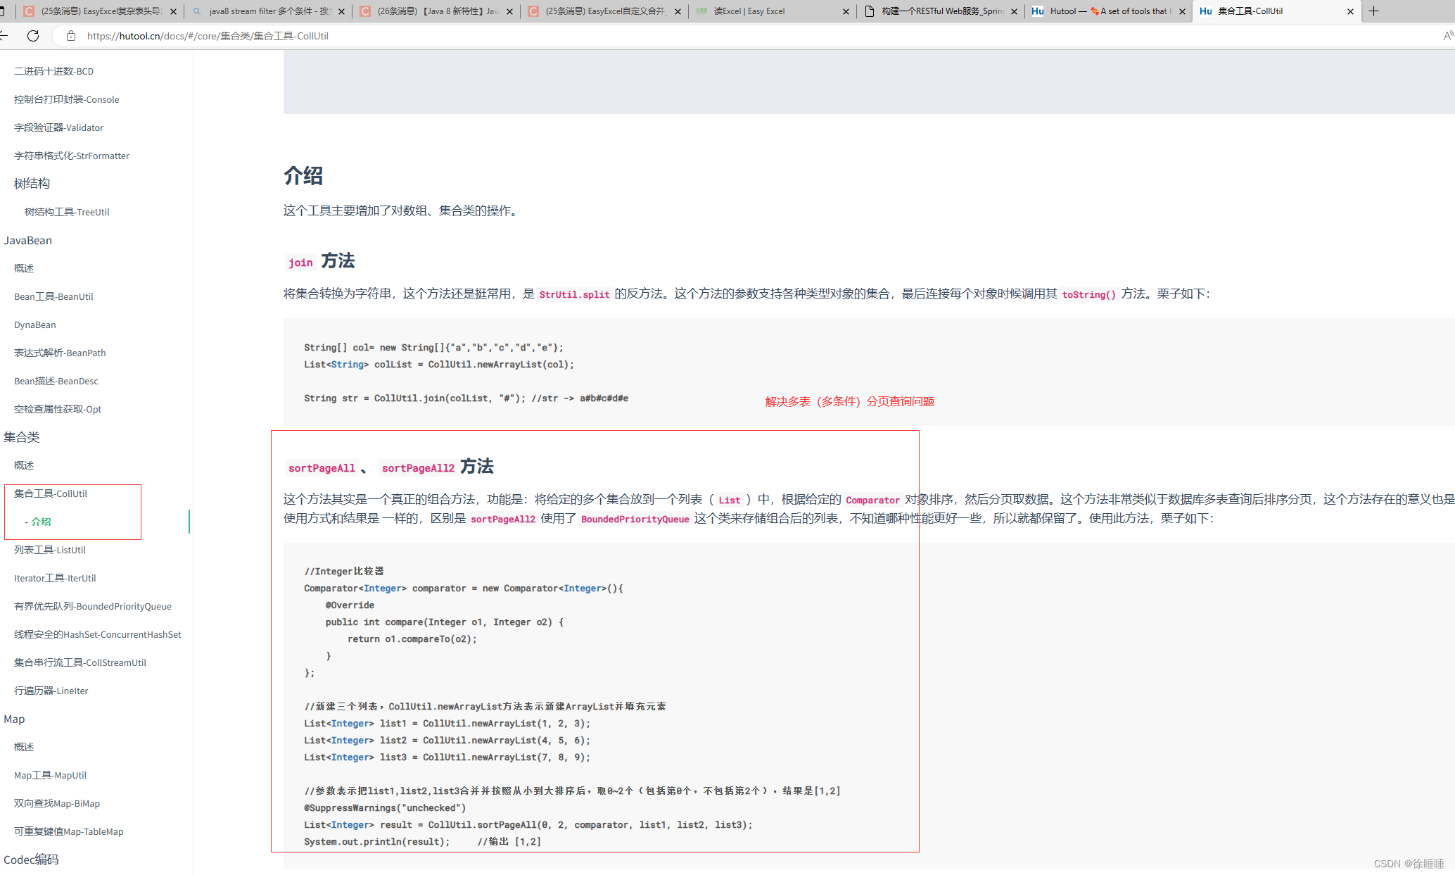1455x875 pixels.
Task: Open 字段验证器-Validator sidebar link
Action: (58, 127)
